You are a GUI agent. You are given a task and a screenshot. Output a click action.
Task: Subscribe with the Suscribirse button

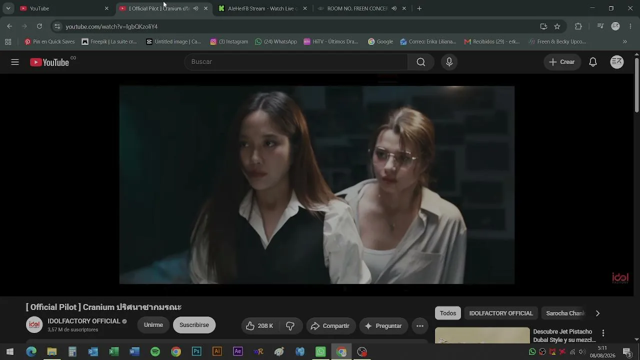click(x=194, y=325)
